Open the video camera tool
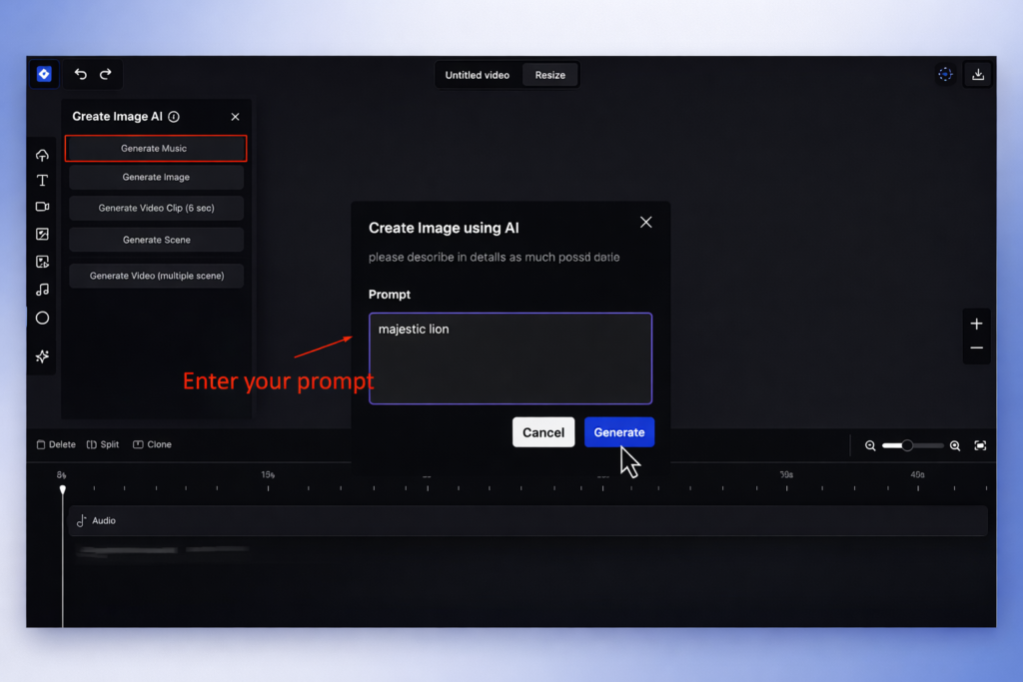The image size is (1023, 682). click(x=42, y=207)
